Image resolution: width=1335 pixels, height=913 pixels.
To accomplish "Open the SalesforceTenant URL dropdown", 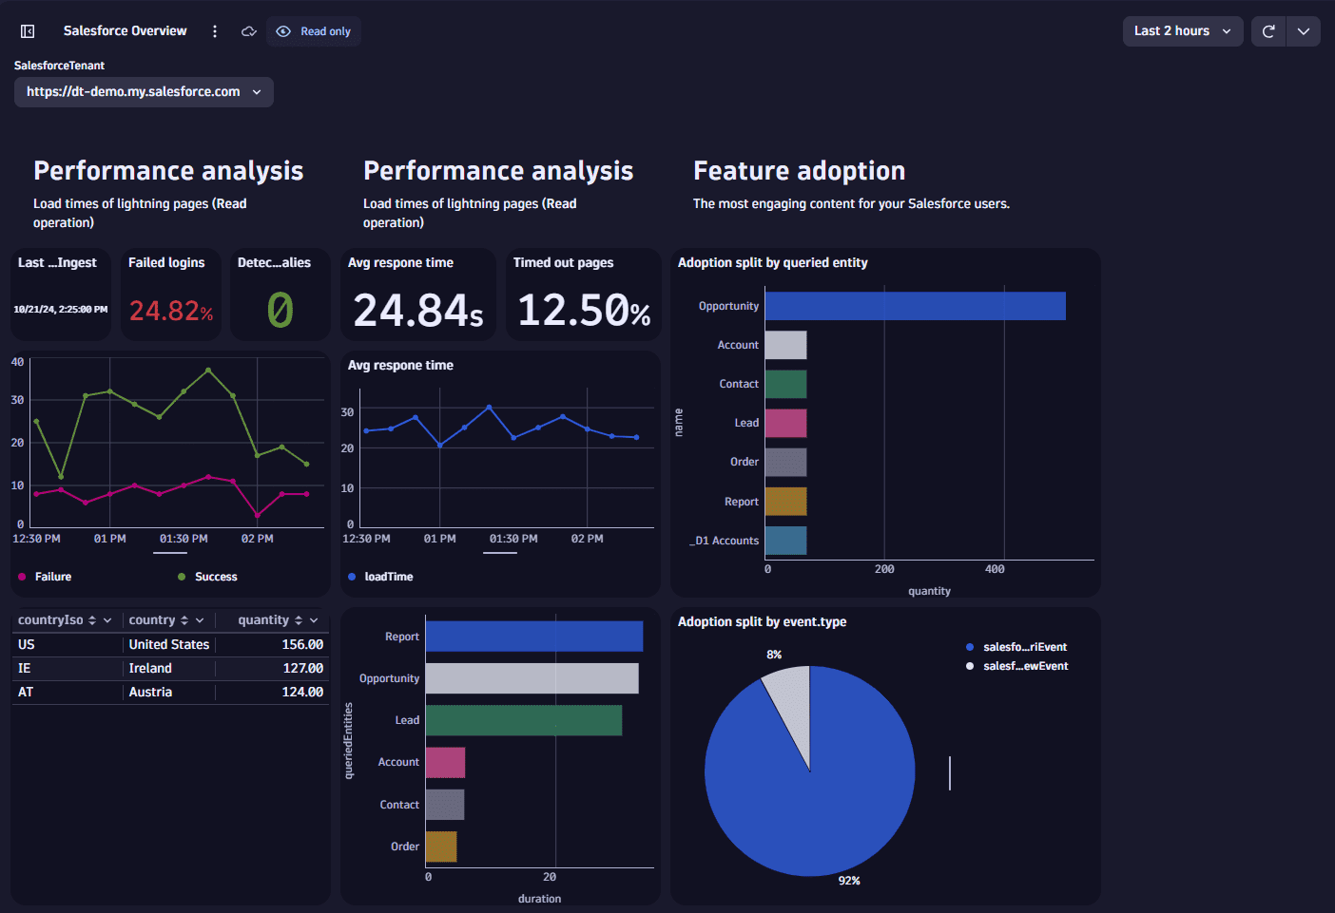I will (x=144, y=92).
